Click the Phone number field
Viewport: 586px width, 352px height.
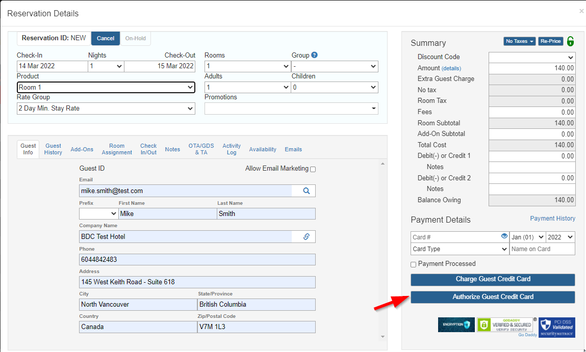[197, 259]
